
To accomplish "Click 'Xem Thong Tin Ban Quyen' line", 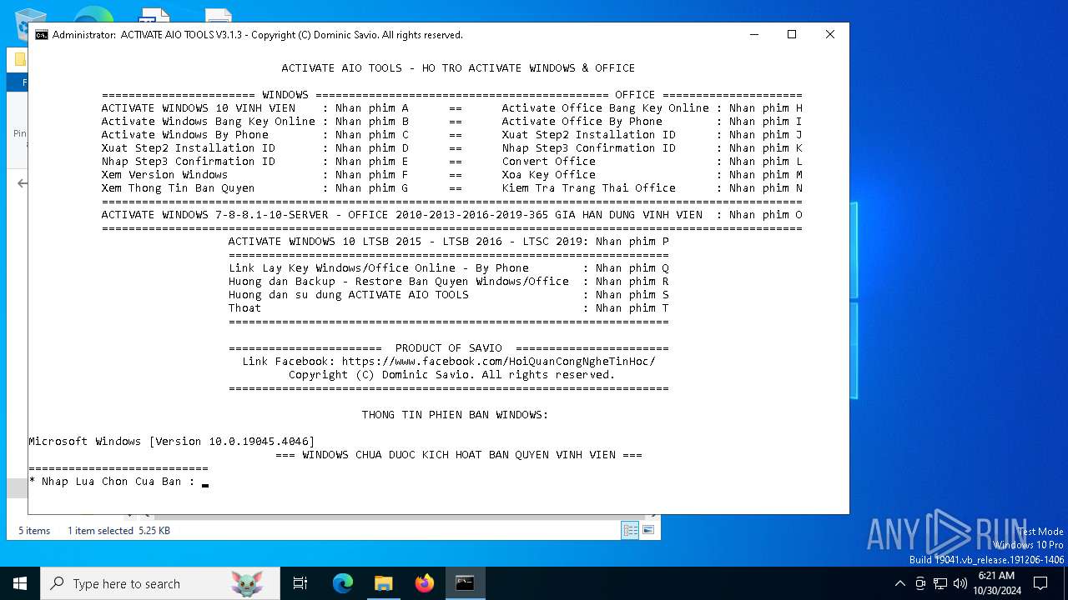I will pos(255,188).
